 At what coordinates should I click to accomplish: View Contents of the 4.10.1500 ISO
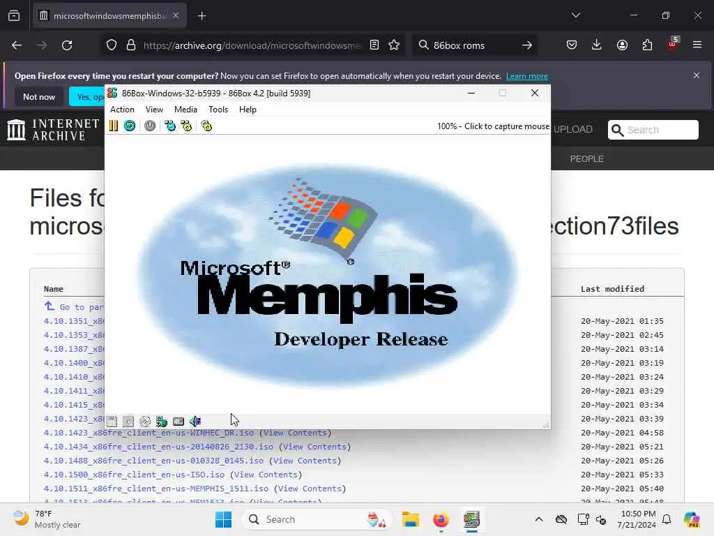pyautogui.click(x=266, y=475)
